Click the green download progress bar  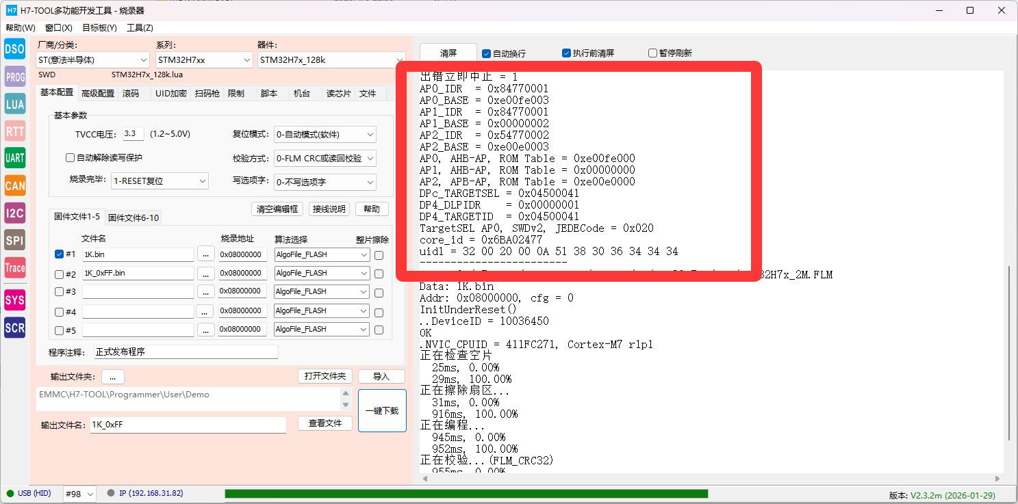pyautogui.click(x=466, y=494)
